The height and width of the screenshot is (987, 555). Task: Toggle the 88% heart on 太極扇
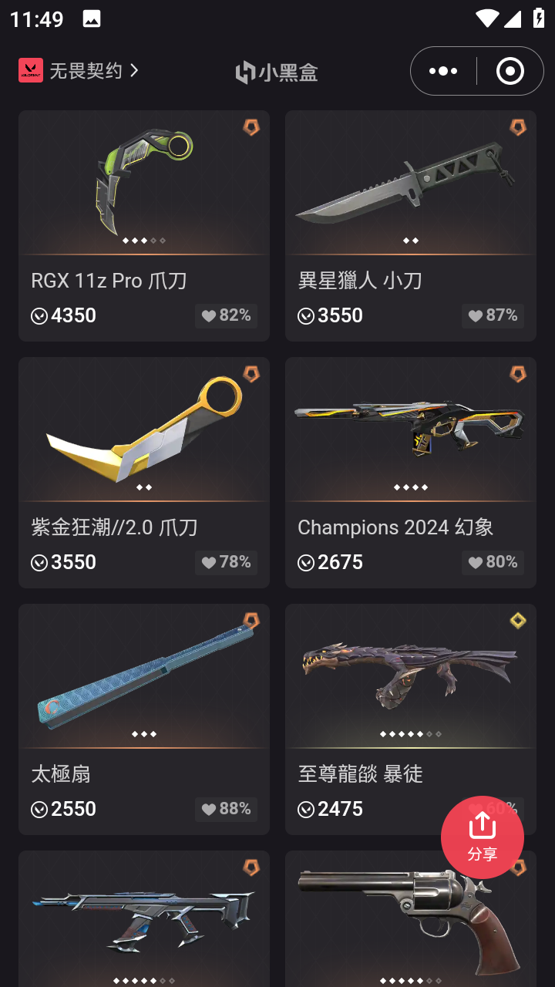(x=226, y=809)
